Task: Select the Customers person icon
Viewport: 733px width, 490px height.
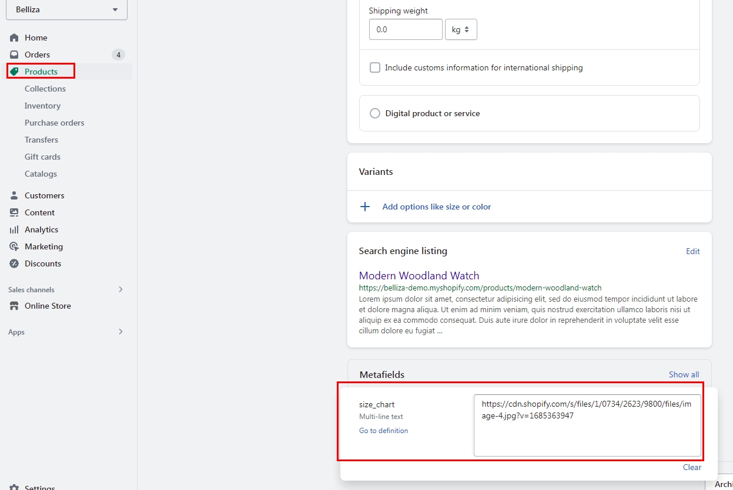Action: coord(15,195)
